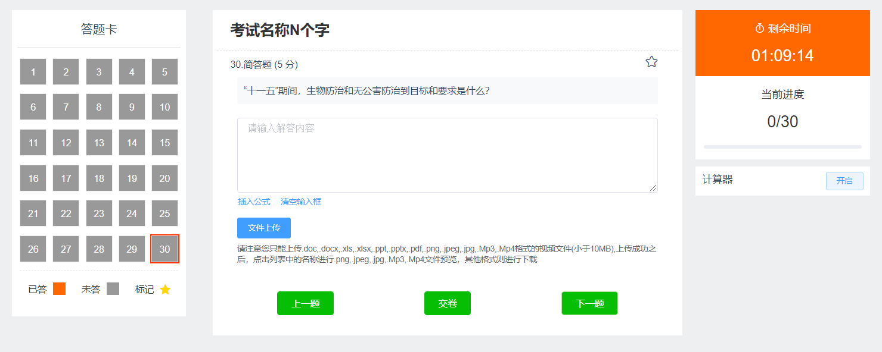Go to question 16 in the answer card
Screen dimensions: 882x352
33,178
